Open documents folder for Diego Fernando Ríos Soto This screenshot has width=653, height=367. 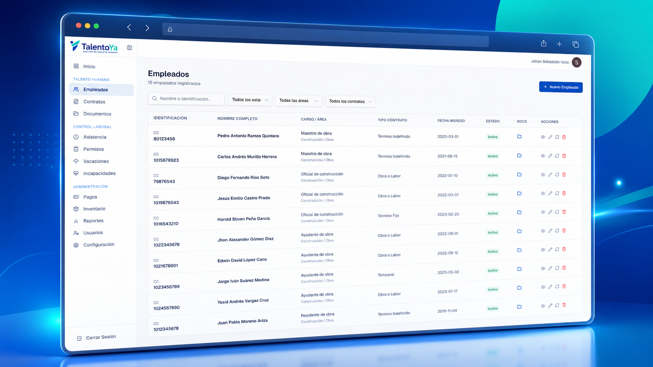pyautogui.click(x=519, y=174)
